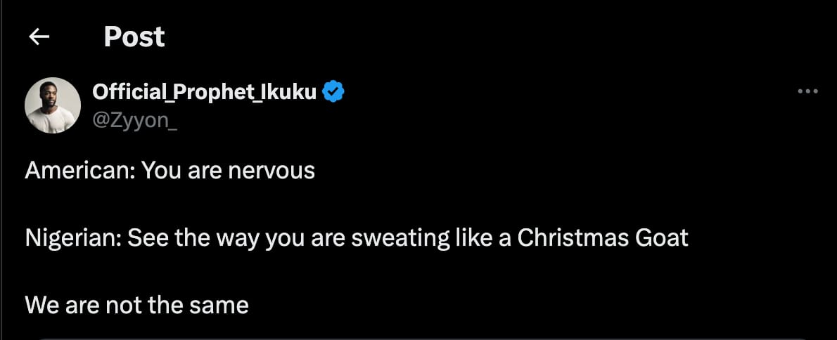Click the "Post" page heading
837x340 pixels.
pos(134,37)
